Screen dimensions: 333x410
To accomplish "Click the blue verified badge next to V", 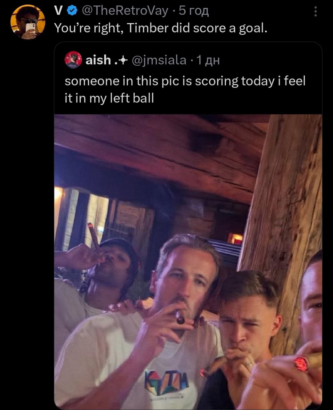I will tap(73, 11).
